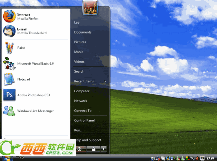Click the taskbar clock showing 23:28
The width and height of the screenshot is (217, 161).
click(210, 158)
